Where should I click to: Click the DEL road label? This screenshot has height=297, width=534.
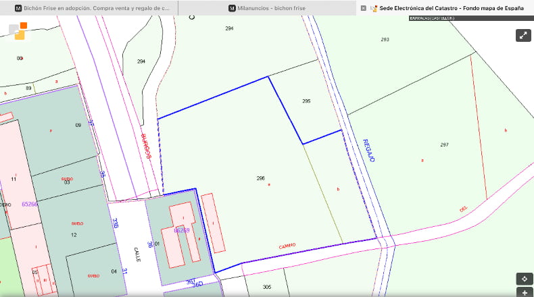[x=464, y=209]
